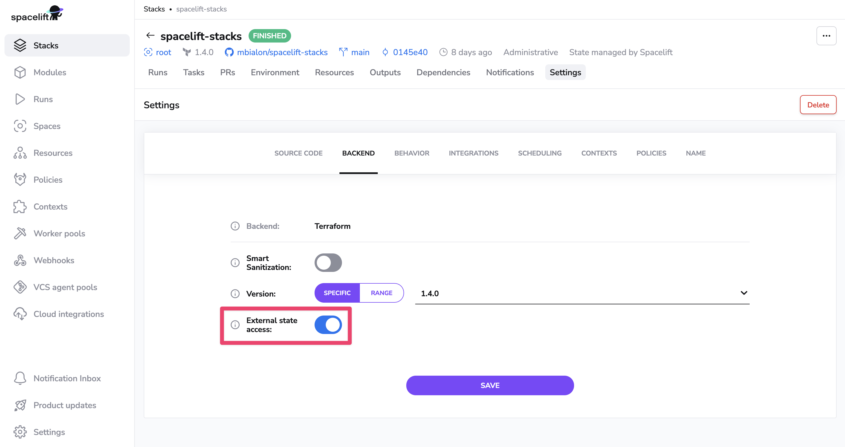Open the Environment tab

point(275,72)
